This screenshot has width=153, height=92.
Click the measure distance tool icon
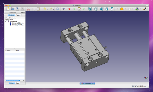click(x=145, y=9)
